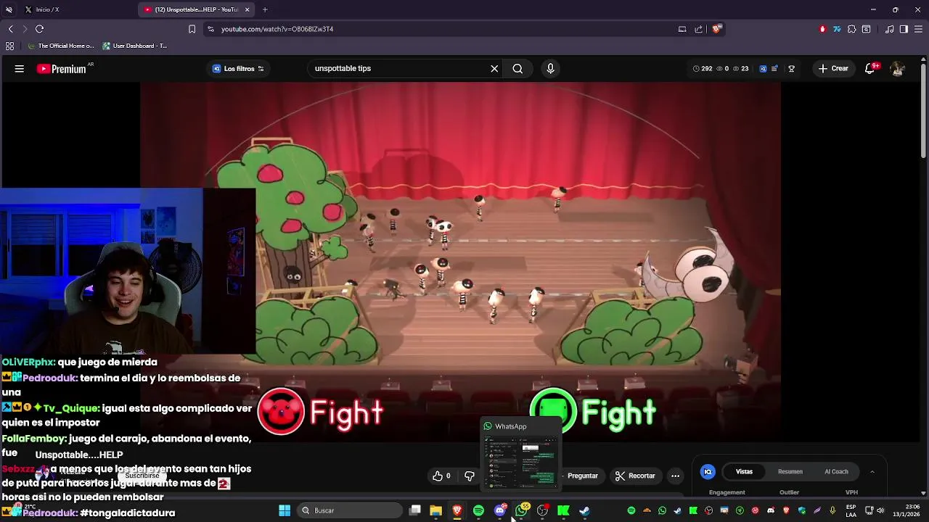Share this page from the address bar
This screenshot has width=929, height=522.
pos(698,29)
